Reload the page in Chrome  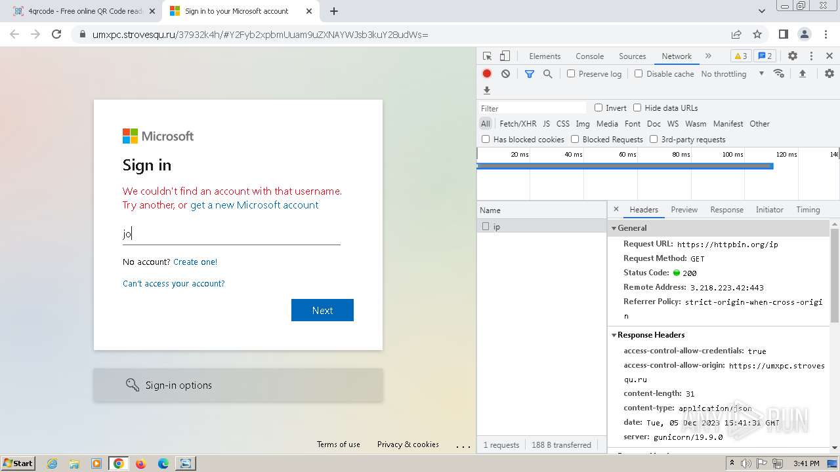click(56, 34)
